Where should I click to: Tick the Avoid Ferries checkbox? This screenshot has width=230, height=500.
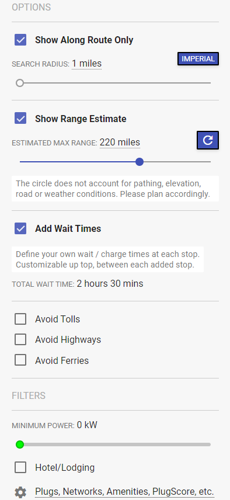[x=20, y=360]
